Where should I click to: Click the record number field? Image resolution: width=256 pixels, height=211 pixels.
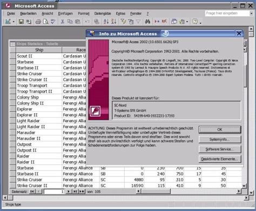[54, 192]
